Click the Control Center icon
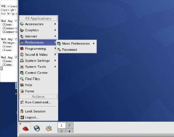 [x=22, y=73]
